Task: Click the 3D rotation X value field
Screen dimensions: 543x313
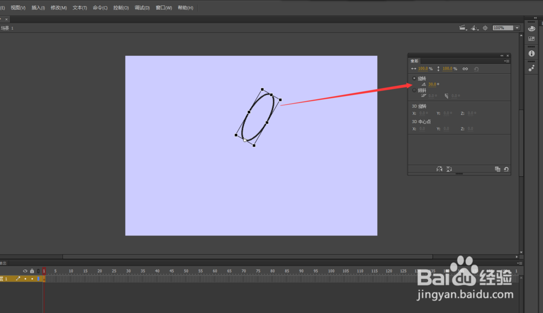Action: (x=423, y=113)
